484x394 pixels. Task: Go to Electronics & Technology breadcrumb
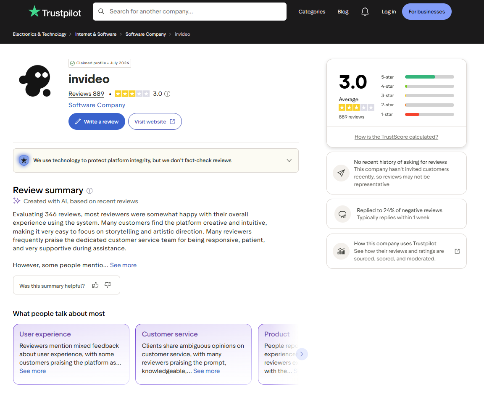[x=39, y=34]
